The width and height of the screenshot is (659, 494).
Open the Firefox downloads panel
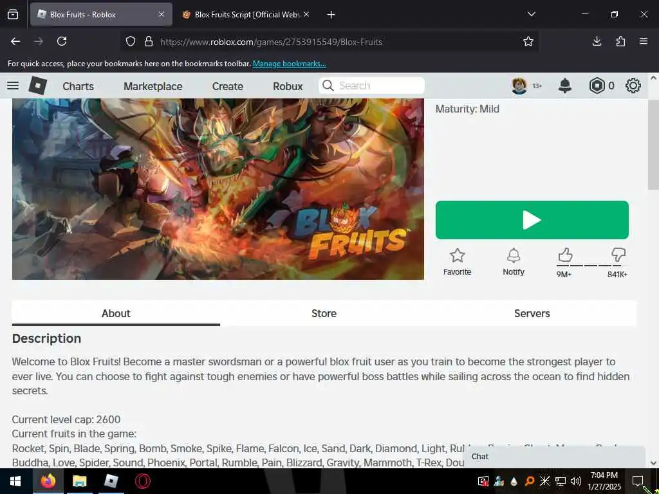(597, 41)
